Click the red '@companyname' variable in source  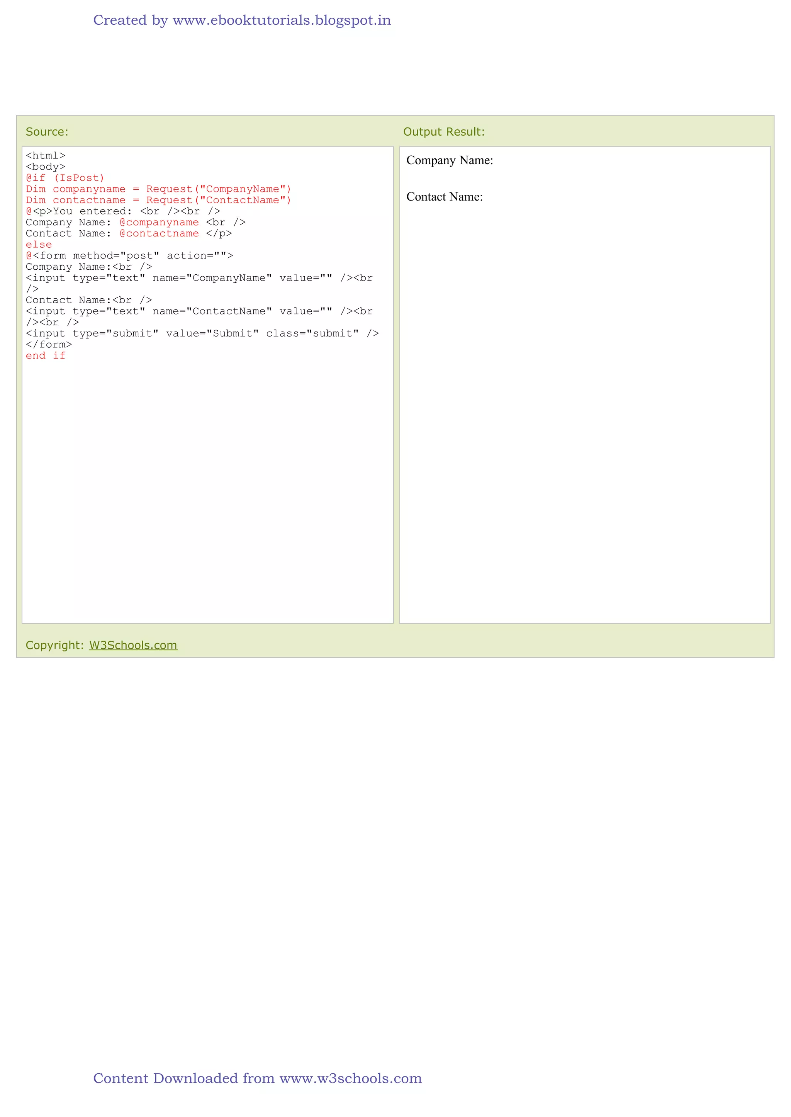tap(159, 222)
